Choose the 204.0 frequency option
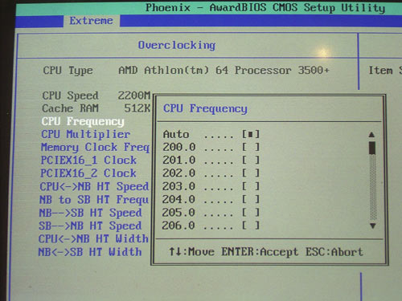Image resolution: width=402 pixels, height=301 pixels. 211,199
